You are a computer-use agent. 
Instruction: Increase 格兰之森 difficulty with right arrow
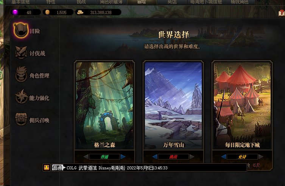(123, 157)
